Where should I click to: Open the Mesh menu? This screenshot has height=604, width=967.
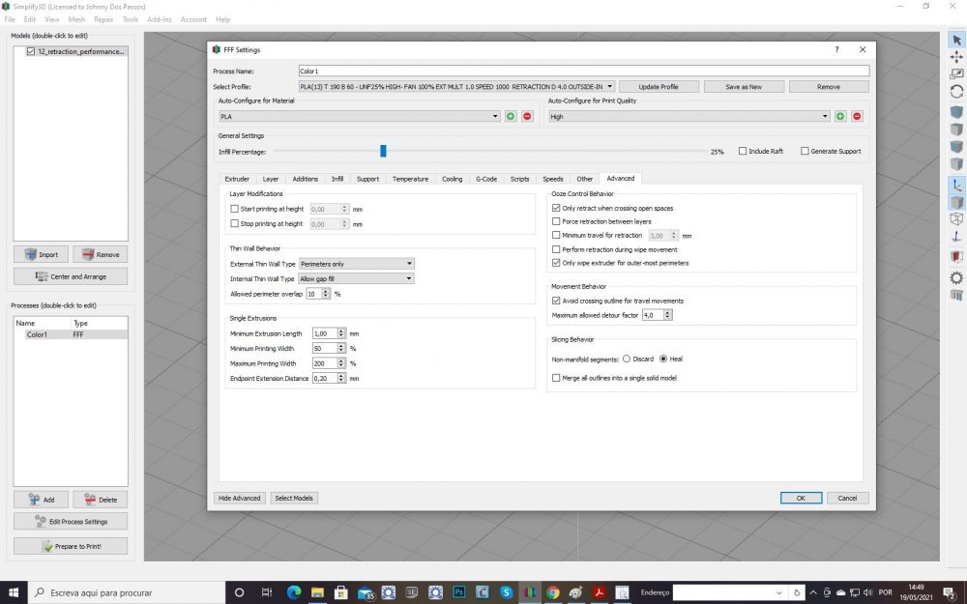[x=76, y=19]
